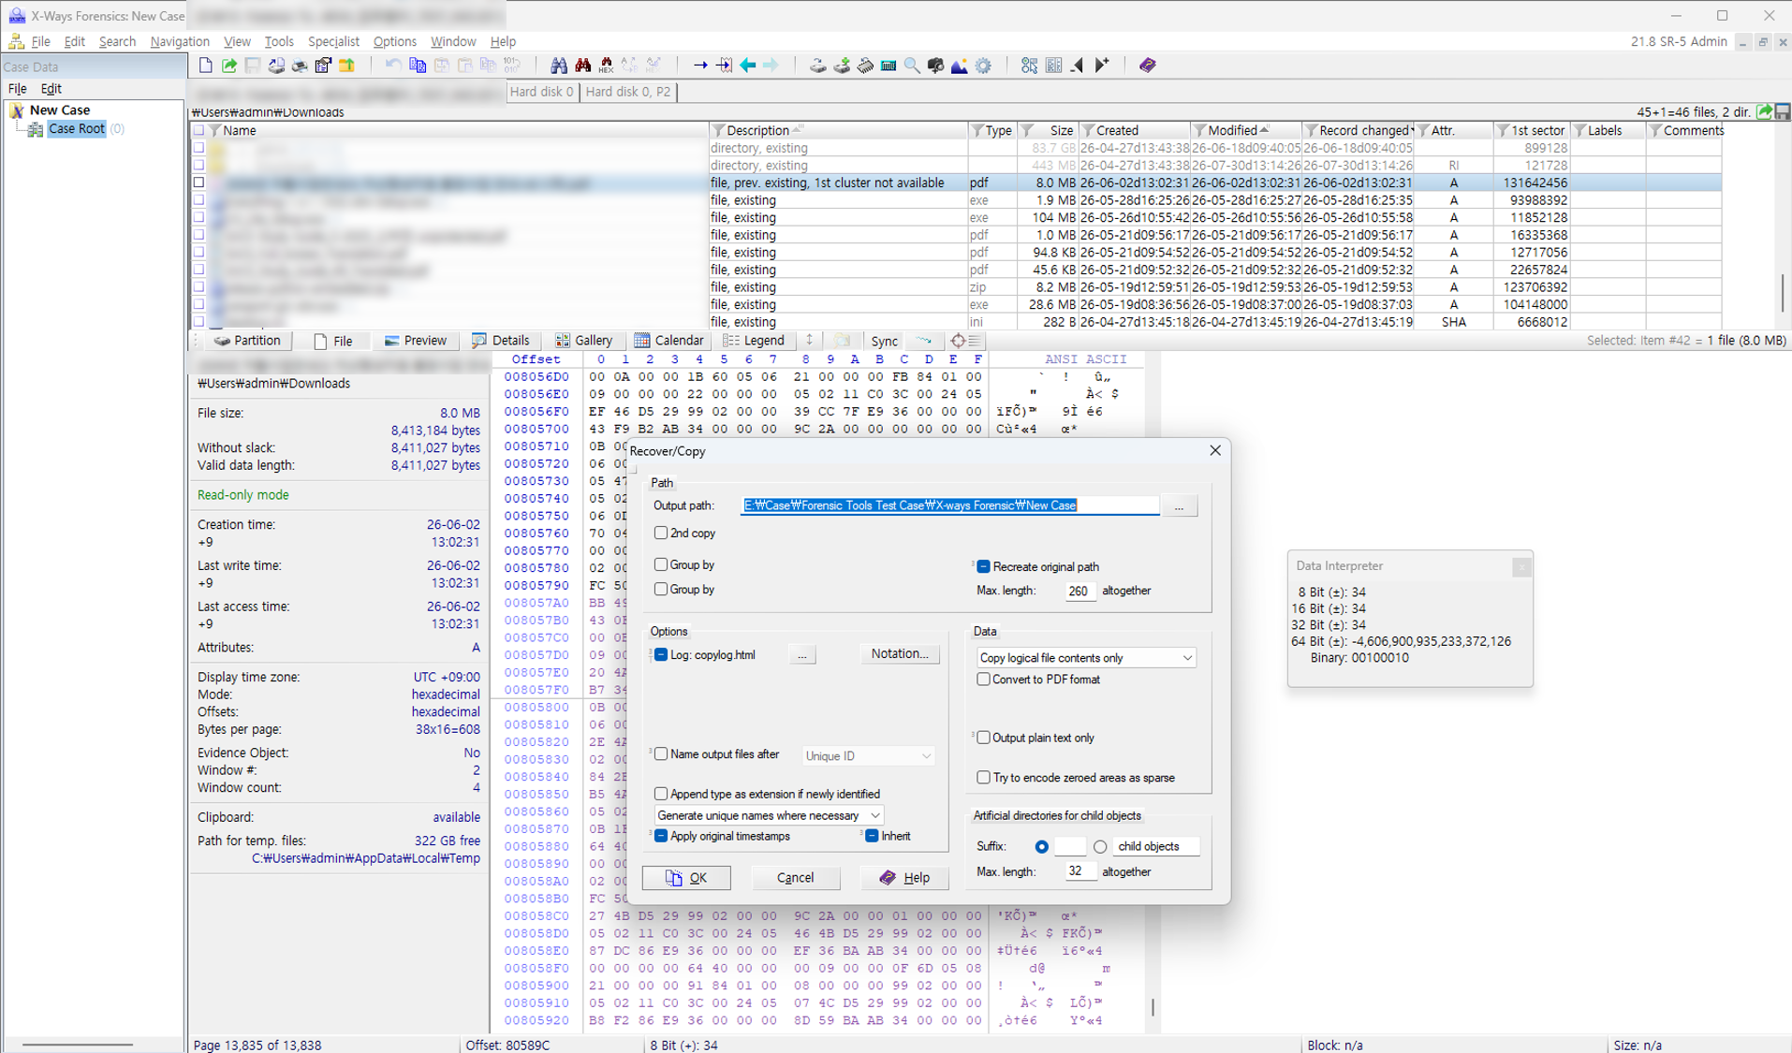
Task: Click the New file toolbar icon
Action: tap(205, 66)
